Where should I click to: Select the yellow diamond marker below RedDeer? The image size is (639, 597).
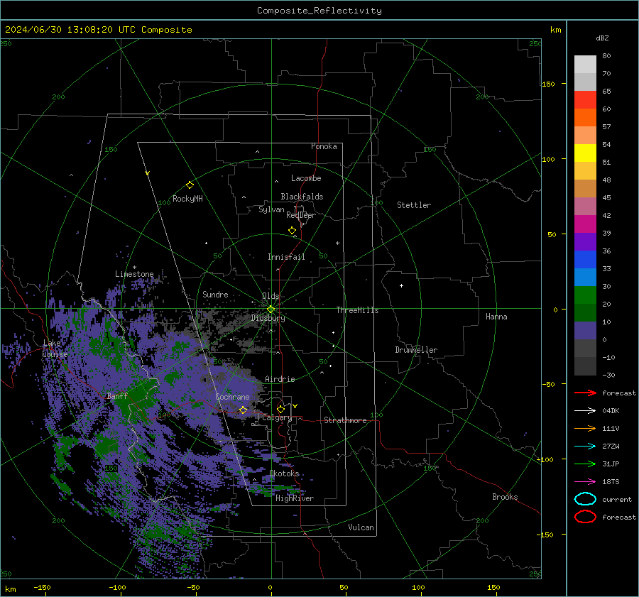tap(292, 231)
